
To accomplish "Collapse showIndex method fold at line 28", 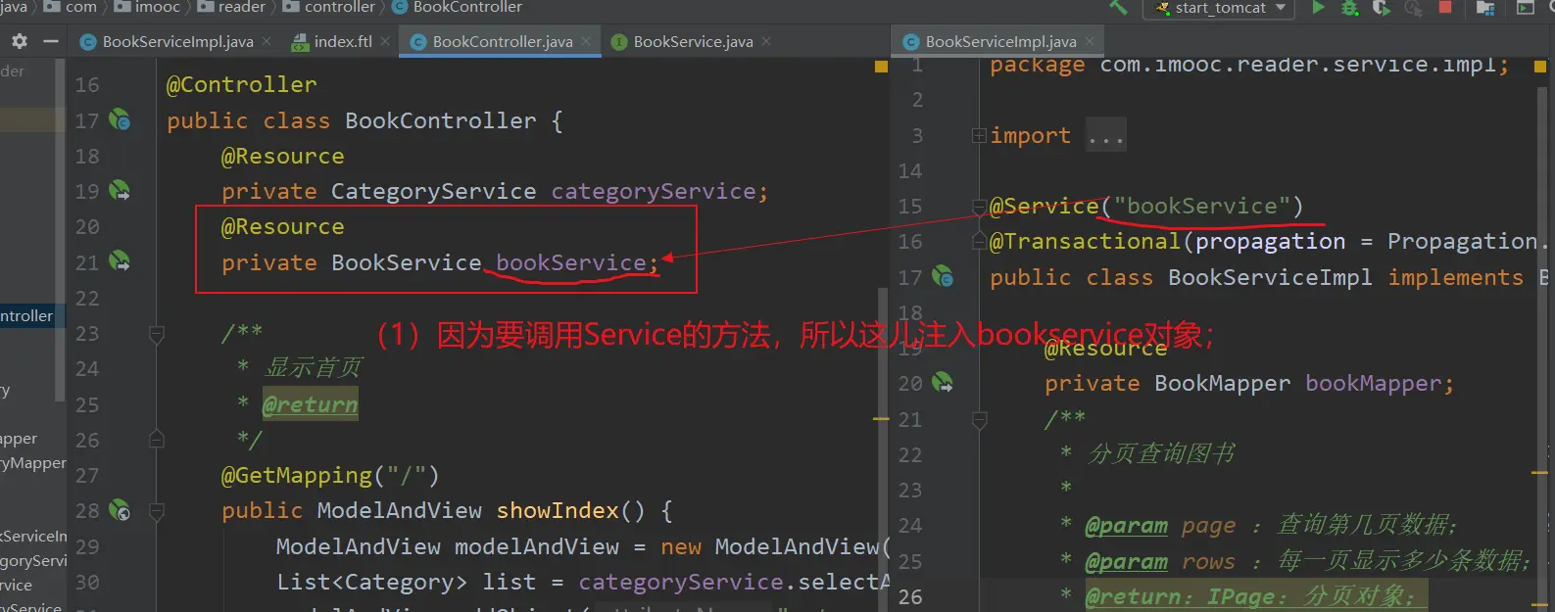I will tap(156, 510).
